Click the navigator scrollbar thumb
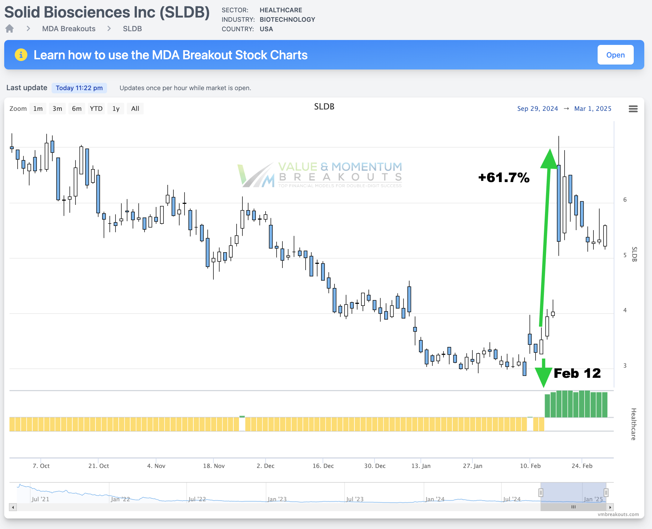The height and width of the screenshot is (529, 652). click(x=573, y=507)
